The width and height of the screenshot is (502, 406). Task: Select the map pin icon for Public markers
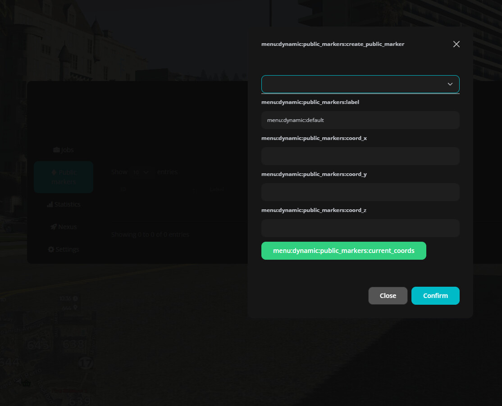pos(54,172)
